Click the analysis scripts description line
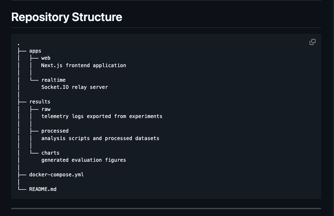The width and height of the screenshot is (334, 216). (100, 138)
